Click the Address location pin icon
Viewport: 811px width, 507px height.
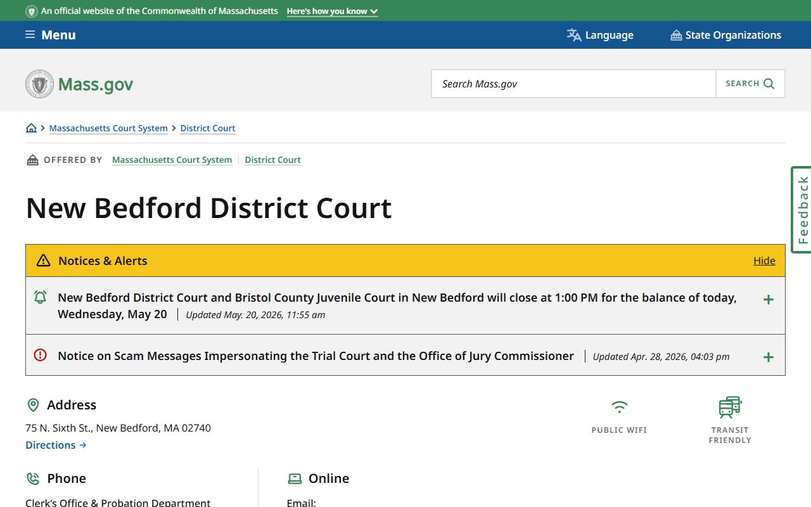[33, 405]
